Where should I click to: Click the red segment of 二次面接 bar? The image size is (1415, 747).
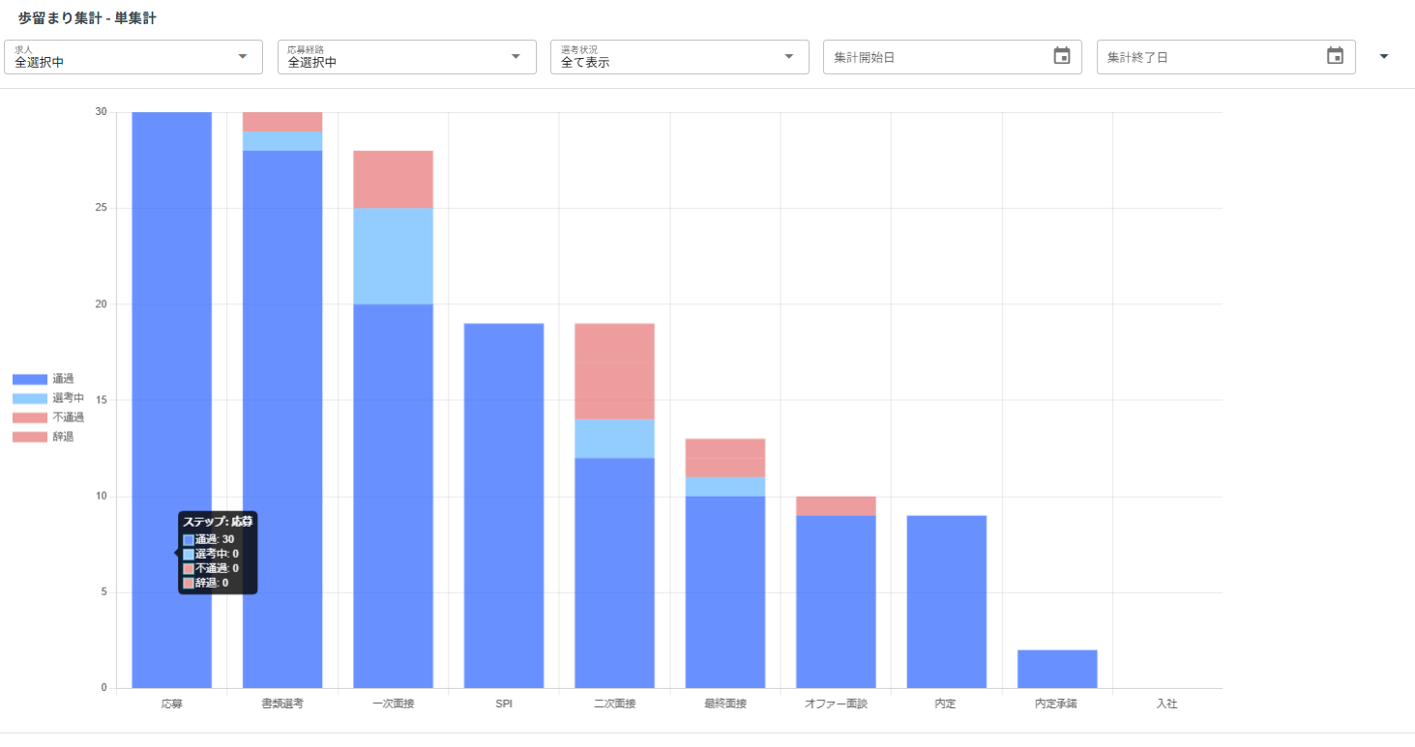tap(614, 371)
